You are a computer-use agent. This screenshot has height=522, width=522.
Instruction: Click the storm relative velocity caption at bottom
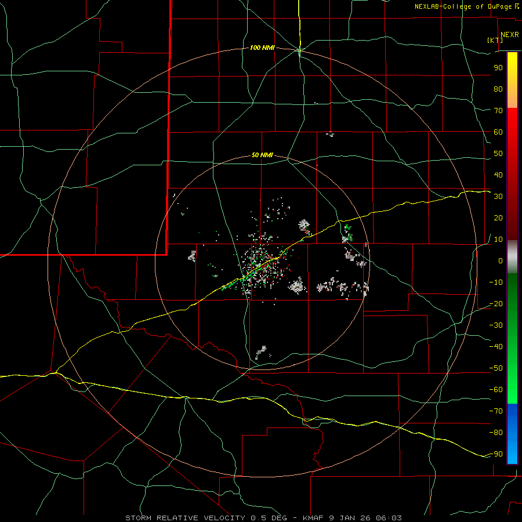263,518
